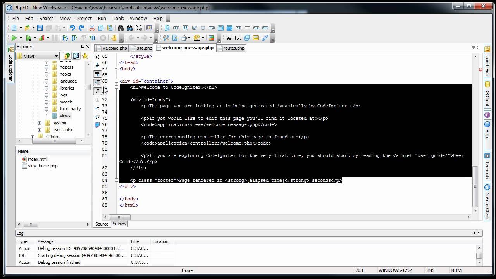Toggle paragraph marks display

point(97,100)
